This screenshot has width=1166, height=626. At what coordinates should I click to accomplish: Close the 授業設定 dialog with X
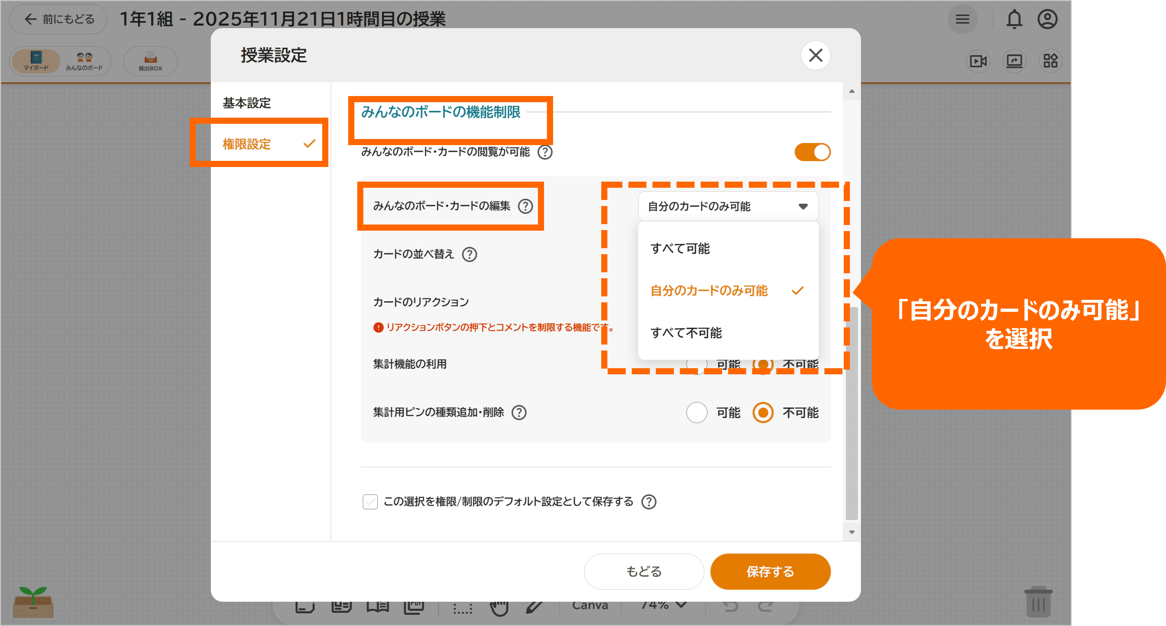coord(815,55)
